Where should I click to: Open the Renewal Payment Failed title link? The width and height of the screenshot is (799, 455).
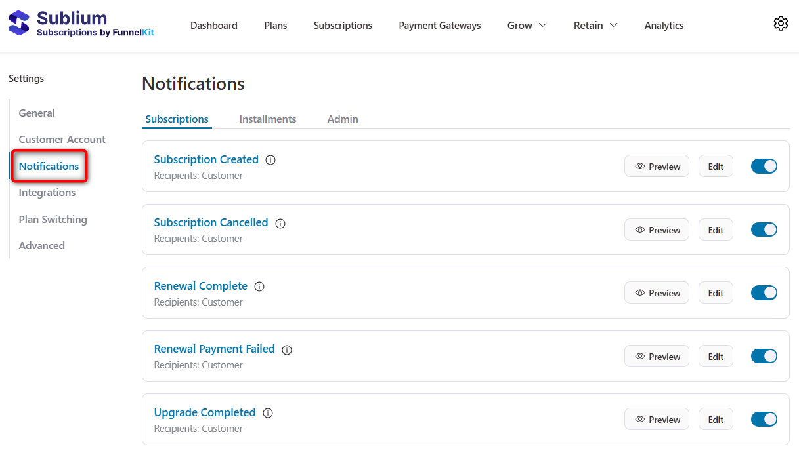point(214,349)
